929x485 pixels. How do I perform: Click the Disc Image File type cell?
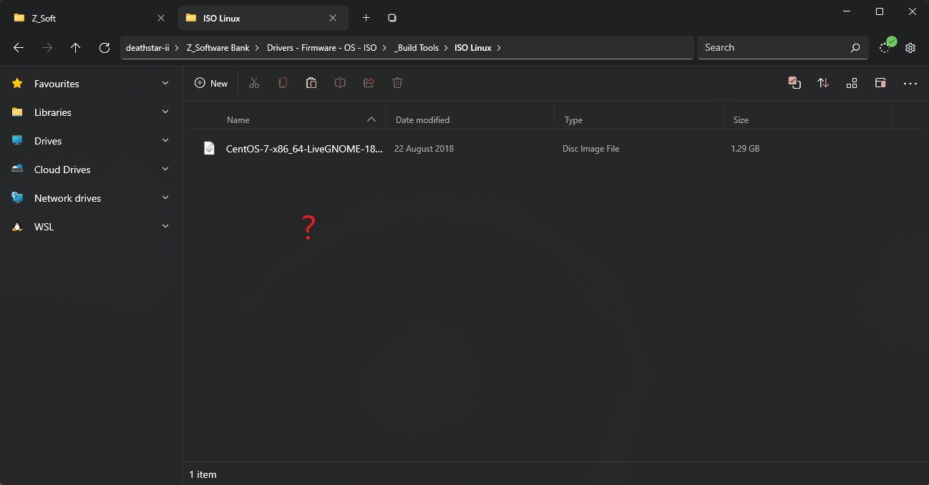pyautogui.click(x=591, y=149)
